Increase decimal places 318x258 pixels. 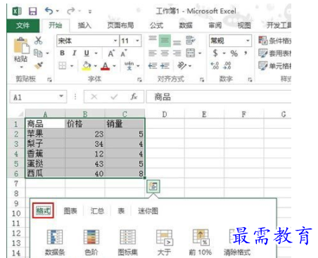tap(215, 65)
